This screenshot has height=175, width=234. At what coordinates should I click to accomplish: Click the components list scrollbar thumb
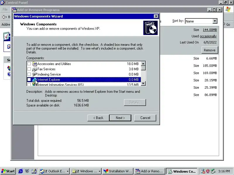pos(143,68)
